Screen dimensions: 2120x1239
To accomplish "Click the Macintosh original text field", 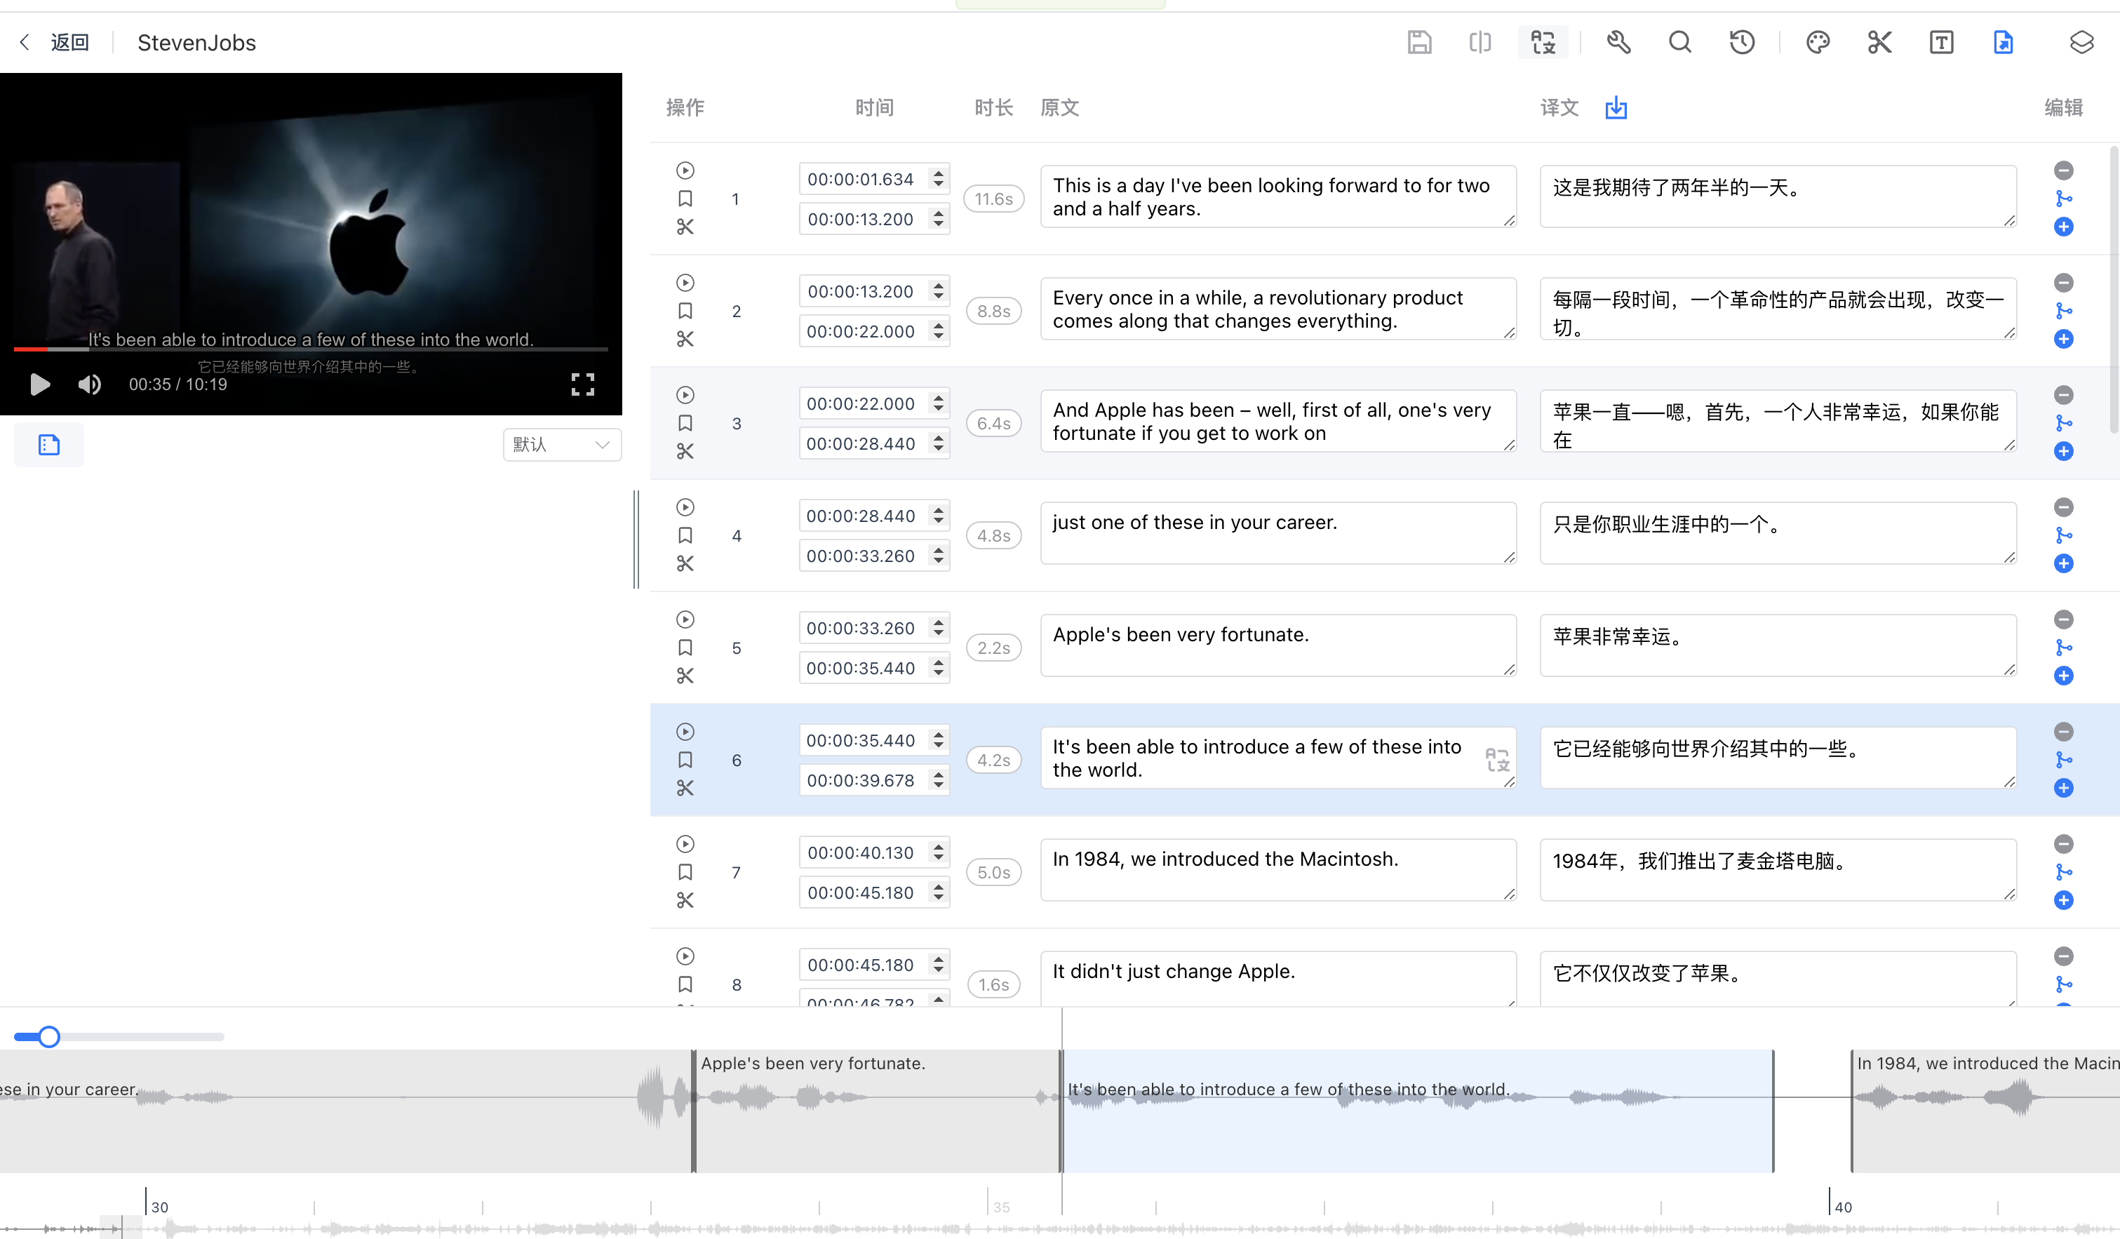I will (x=1277, y=870).
